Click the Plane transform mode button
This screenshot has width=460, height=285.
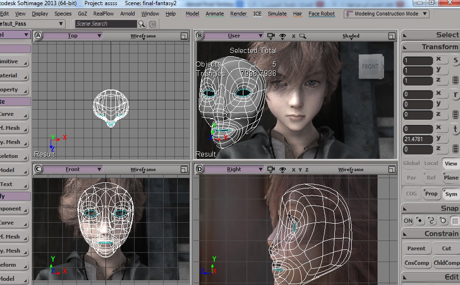(x=451, y=177)
